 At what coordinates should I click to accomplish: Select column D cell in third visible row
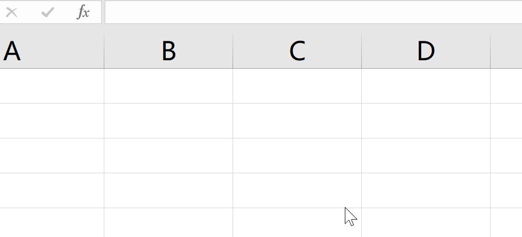point(426,156)
